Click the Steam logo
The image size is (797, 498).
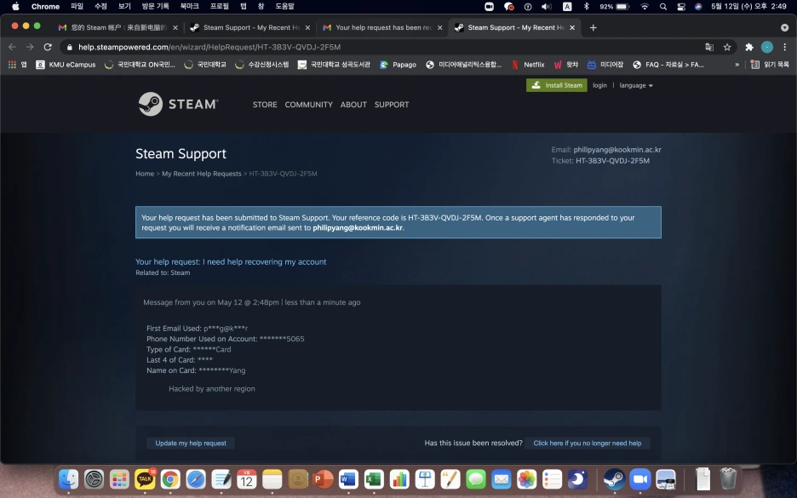coord(178,104)
